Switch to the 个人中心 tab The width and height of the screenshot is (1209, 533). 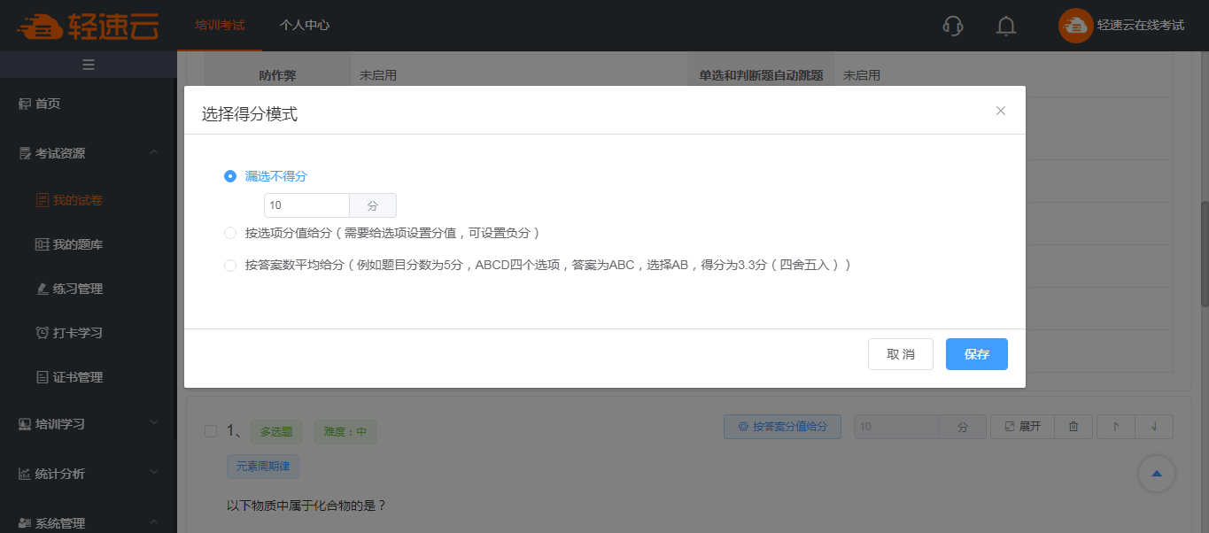tap(305, 26)
